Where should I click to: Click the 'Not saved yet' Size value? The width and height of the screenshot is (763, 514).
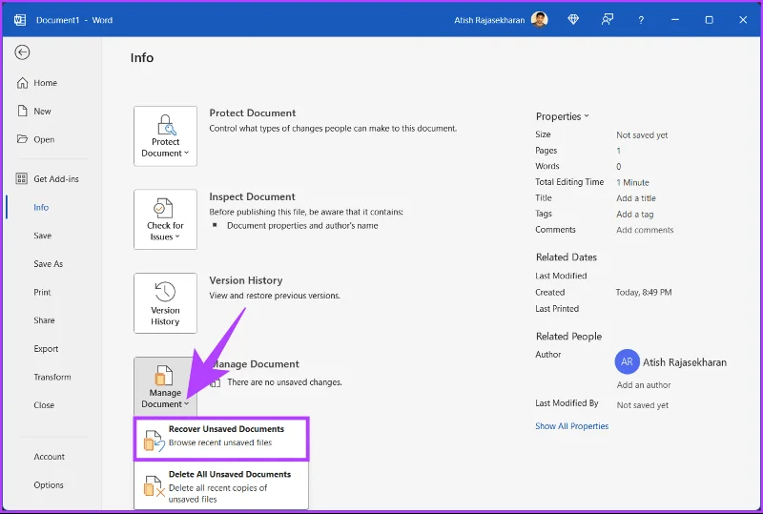click(642, 134)
